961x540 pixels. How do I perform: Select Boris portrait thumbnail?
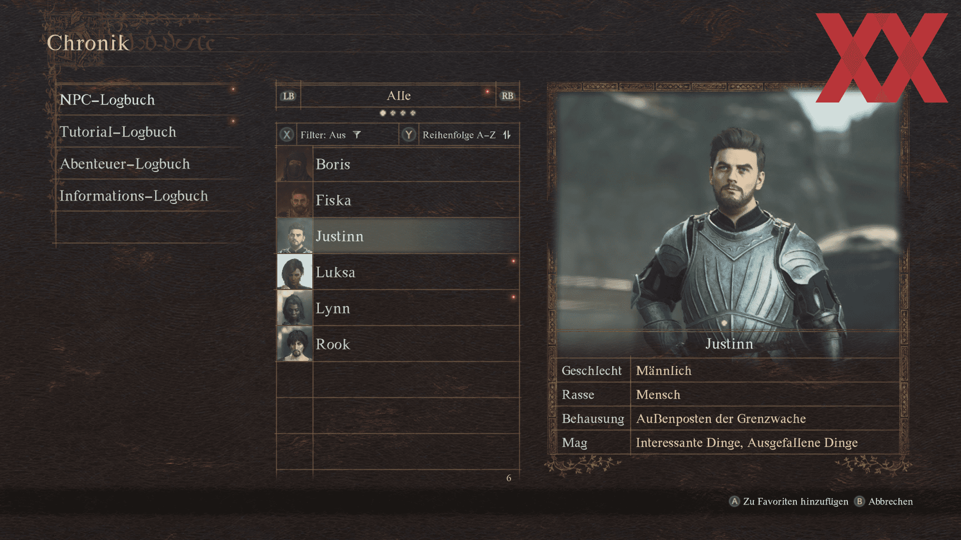pos(294,164)
